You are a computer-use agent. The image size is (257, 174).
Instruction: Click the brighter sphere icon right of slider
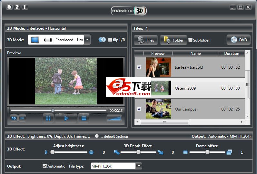91,152
